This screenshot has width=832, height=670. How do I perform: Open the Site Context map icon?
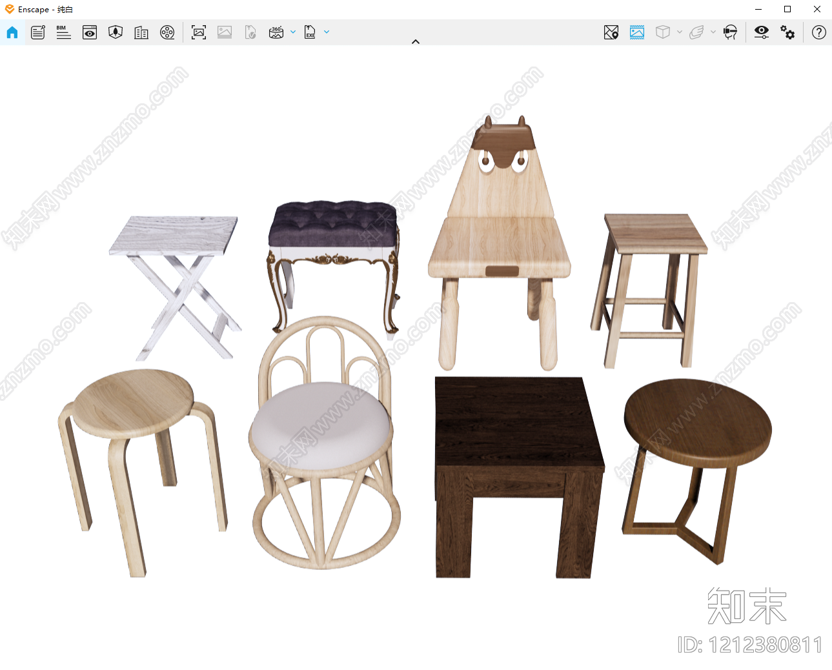pos(611,32)
